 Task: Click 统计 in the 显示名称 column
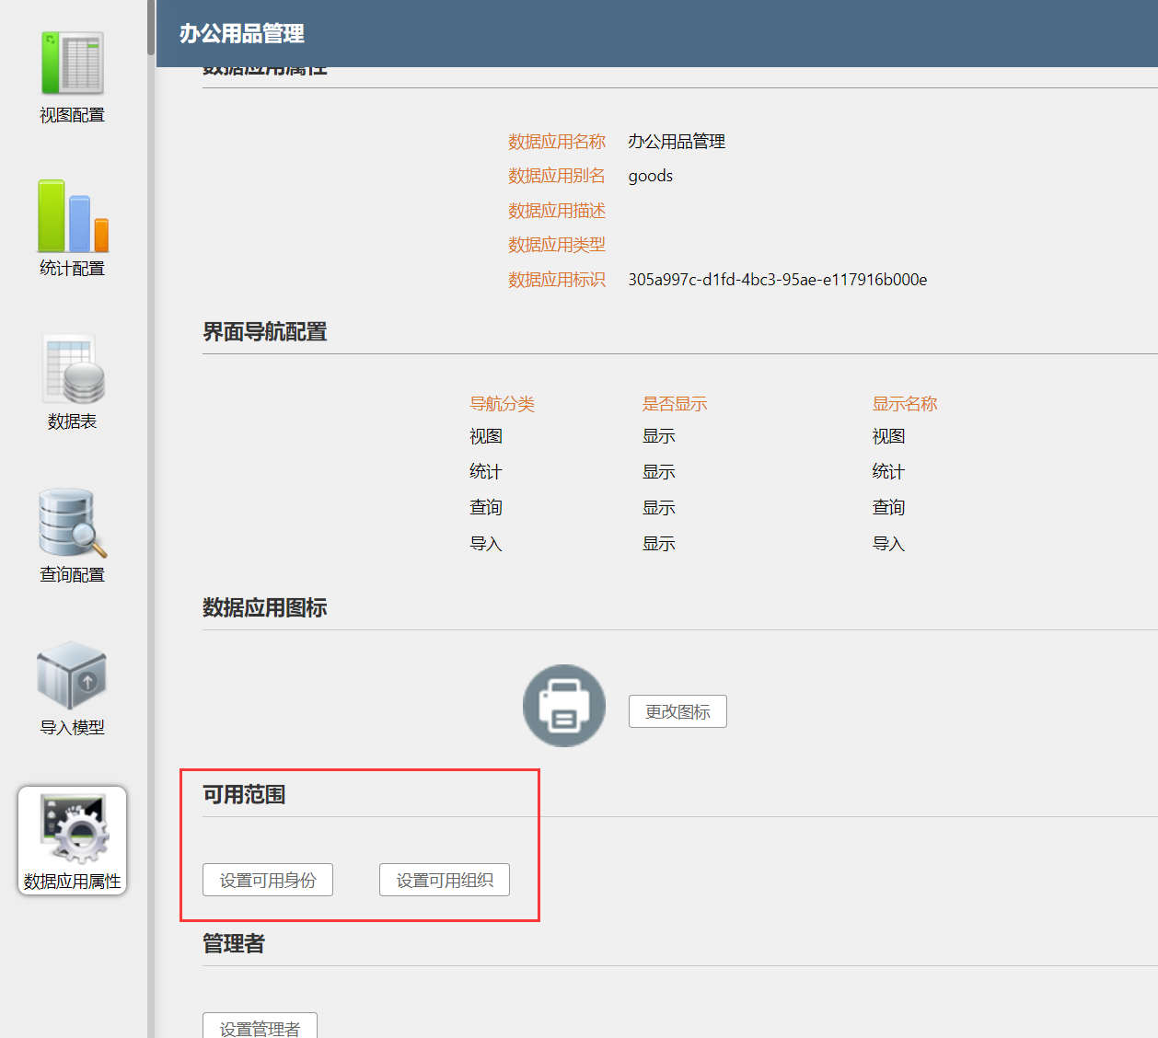click(x=889, y=472)
